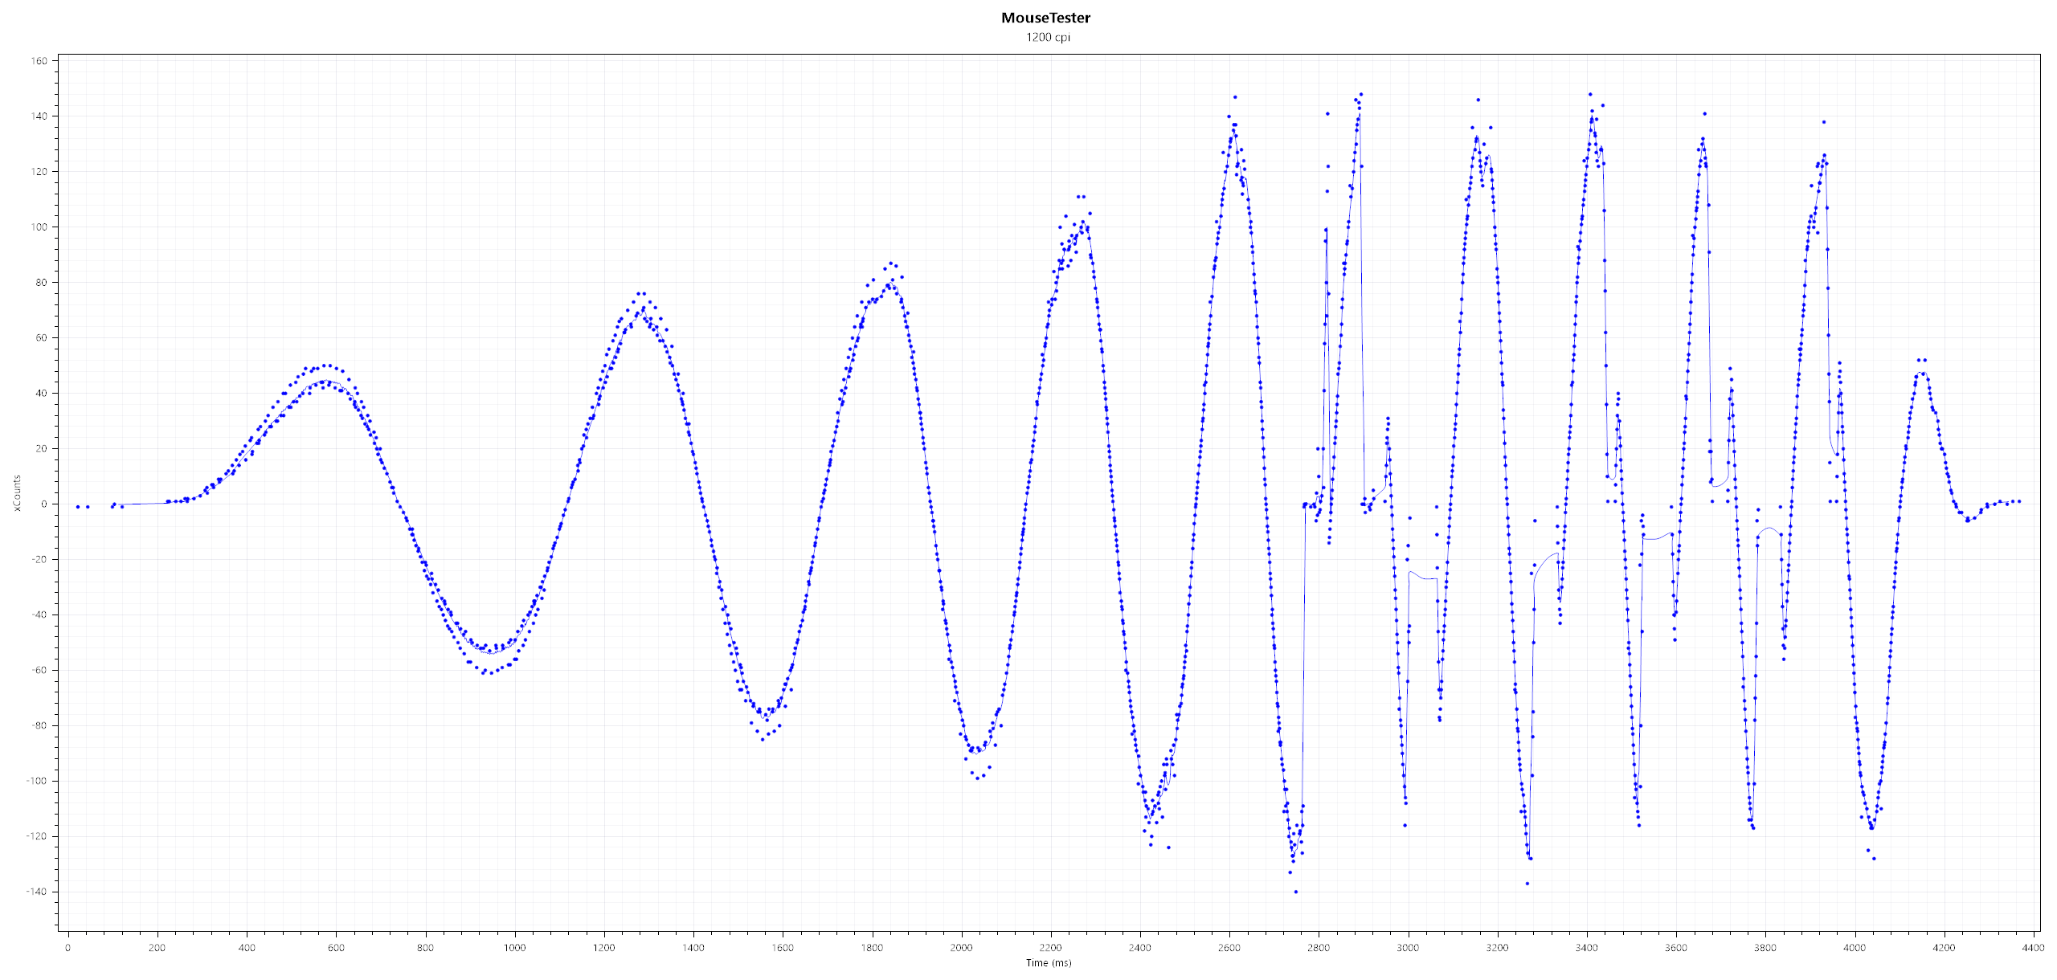Click the 100 tick on y-axis
This screenshot has height=980, width=2057.
tap(39, 227)
